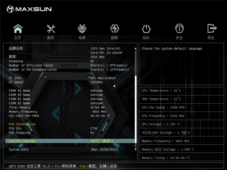Open the 安全 security shield icon
Viewport: 227px width, 170px height.
pos(179,29)
